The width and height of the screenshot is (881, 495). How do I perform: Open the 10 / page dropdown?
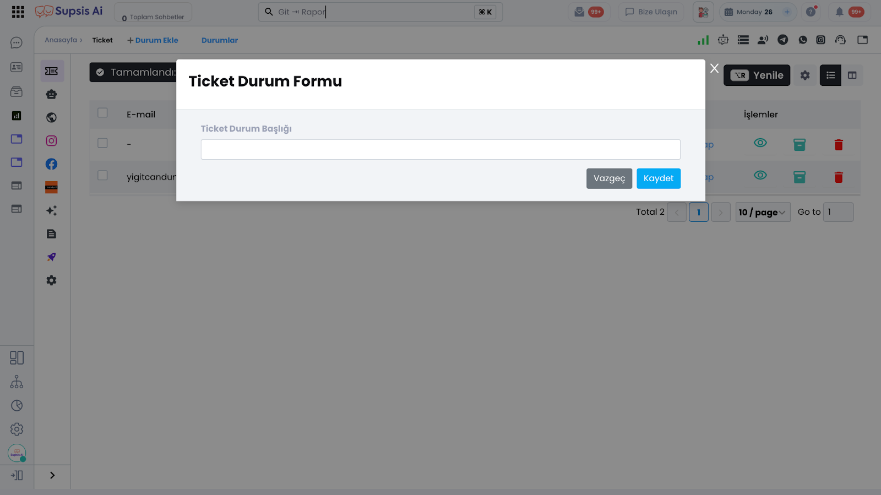click(763, 212)
